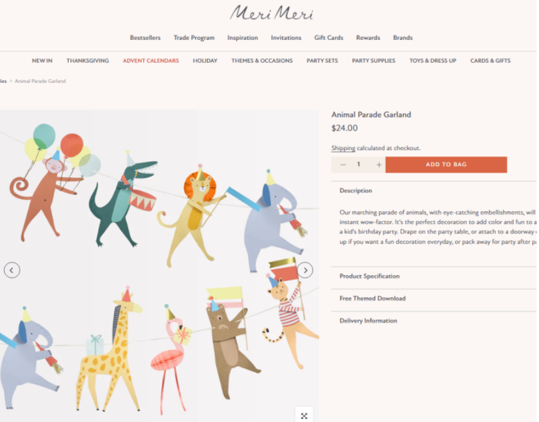Increase quantity with plus icon
539x422 pixels.
coord(379,165)
